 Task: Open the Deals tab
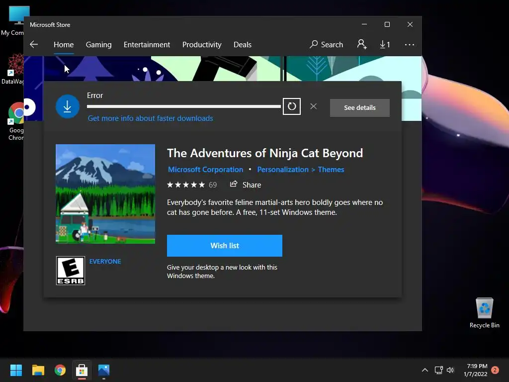(x=243, y=44)
